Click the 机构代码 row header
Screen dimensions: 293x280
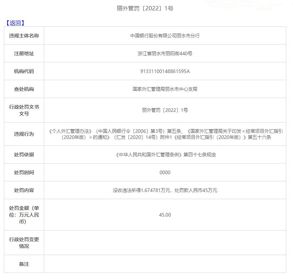tap(23, 71)
